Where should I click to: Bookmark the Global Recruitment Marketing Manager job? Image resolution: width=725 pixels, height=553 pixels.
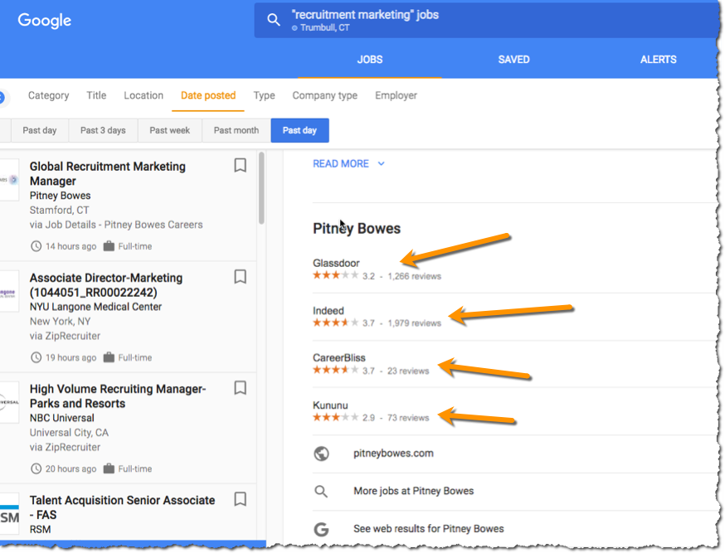pos(240,166)
